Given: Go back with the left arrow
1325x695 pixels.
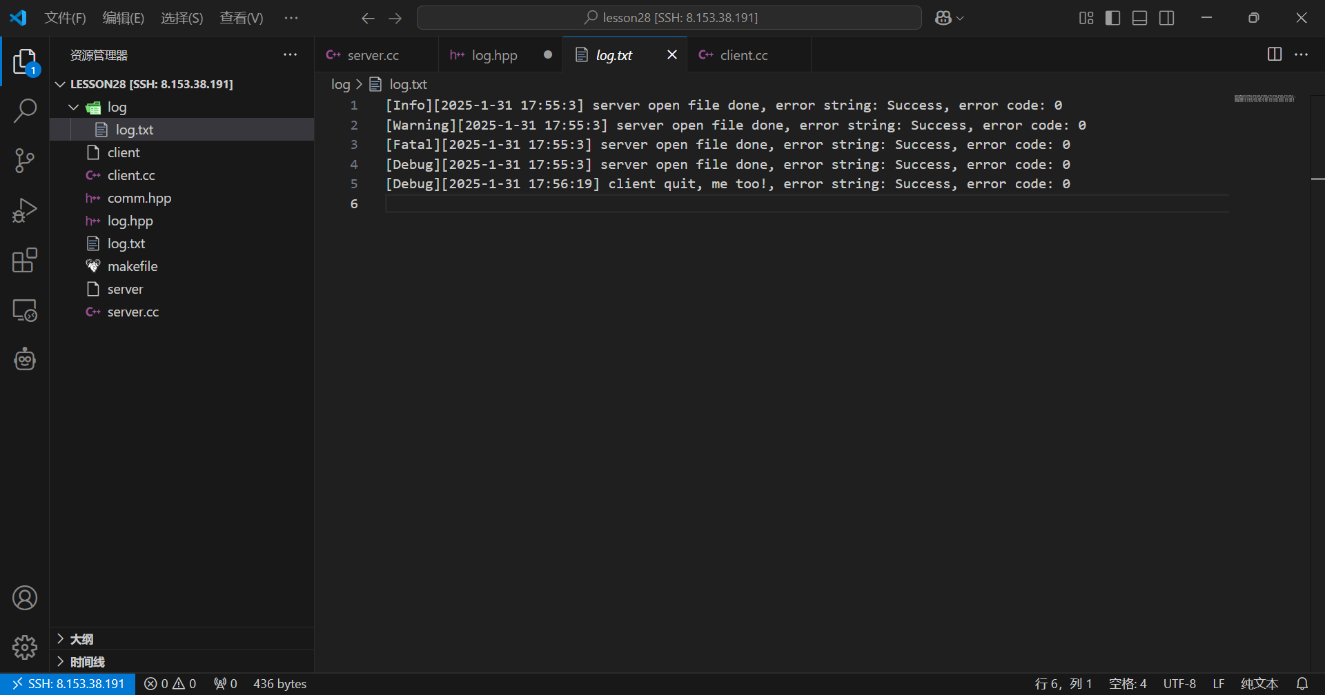Looking at the screenshot, I should coord(368,18).
